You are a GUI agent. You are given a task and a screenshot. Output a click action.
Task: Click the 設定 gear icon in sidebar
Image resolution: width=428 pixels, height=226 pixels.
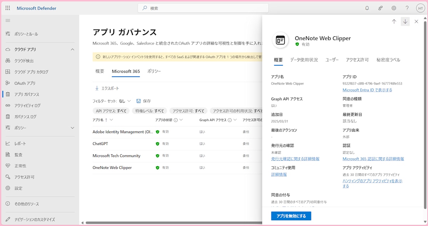pos(8,188)
